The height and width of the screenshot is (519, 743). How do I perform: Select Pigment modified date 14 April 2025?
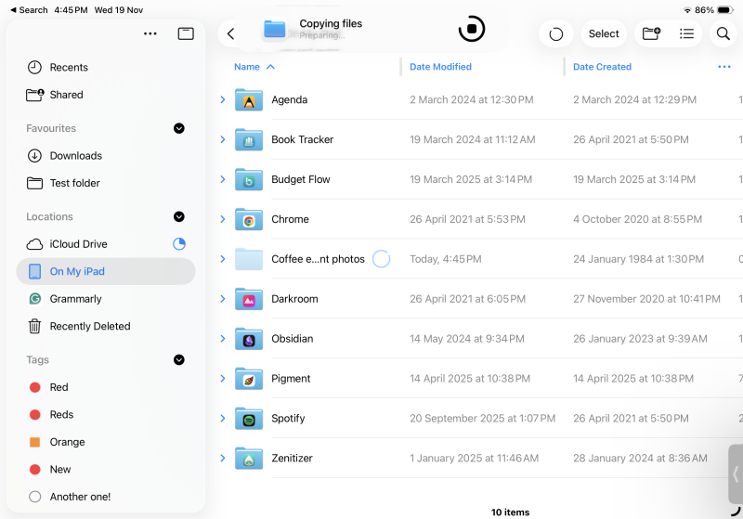tap(470, 379)
